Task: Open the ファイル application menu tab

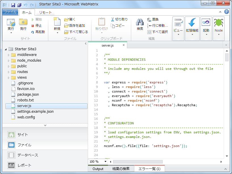Action: coord(10,12)
